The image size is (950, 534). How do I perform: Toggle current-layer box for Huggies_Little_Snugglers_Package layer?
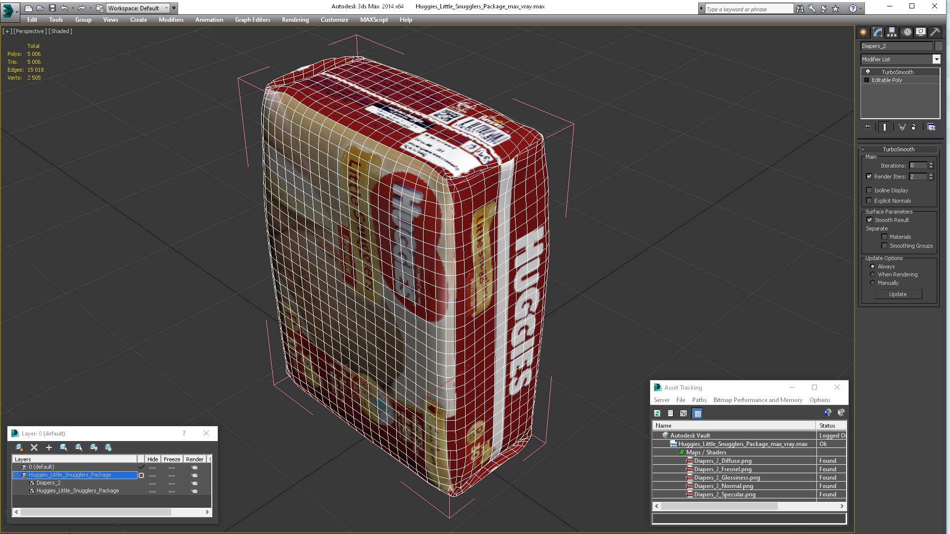click(x=142, y=475)
